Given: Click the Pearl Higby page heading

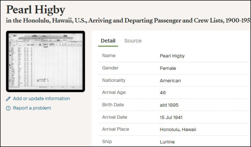Looking at the screenshot, I should coord(36,10).
